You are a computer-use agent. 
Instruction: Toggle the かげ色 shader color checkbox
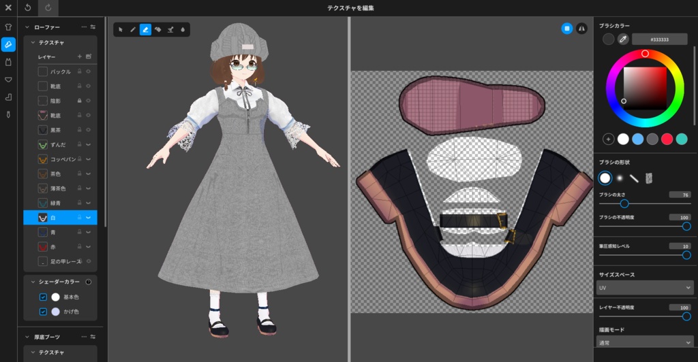43,312
